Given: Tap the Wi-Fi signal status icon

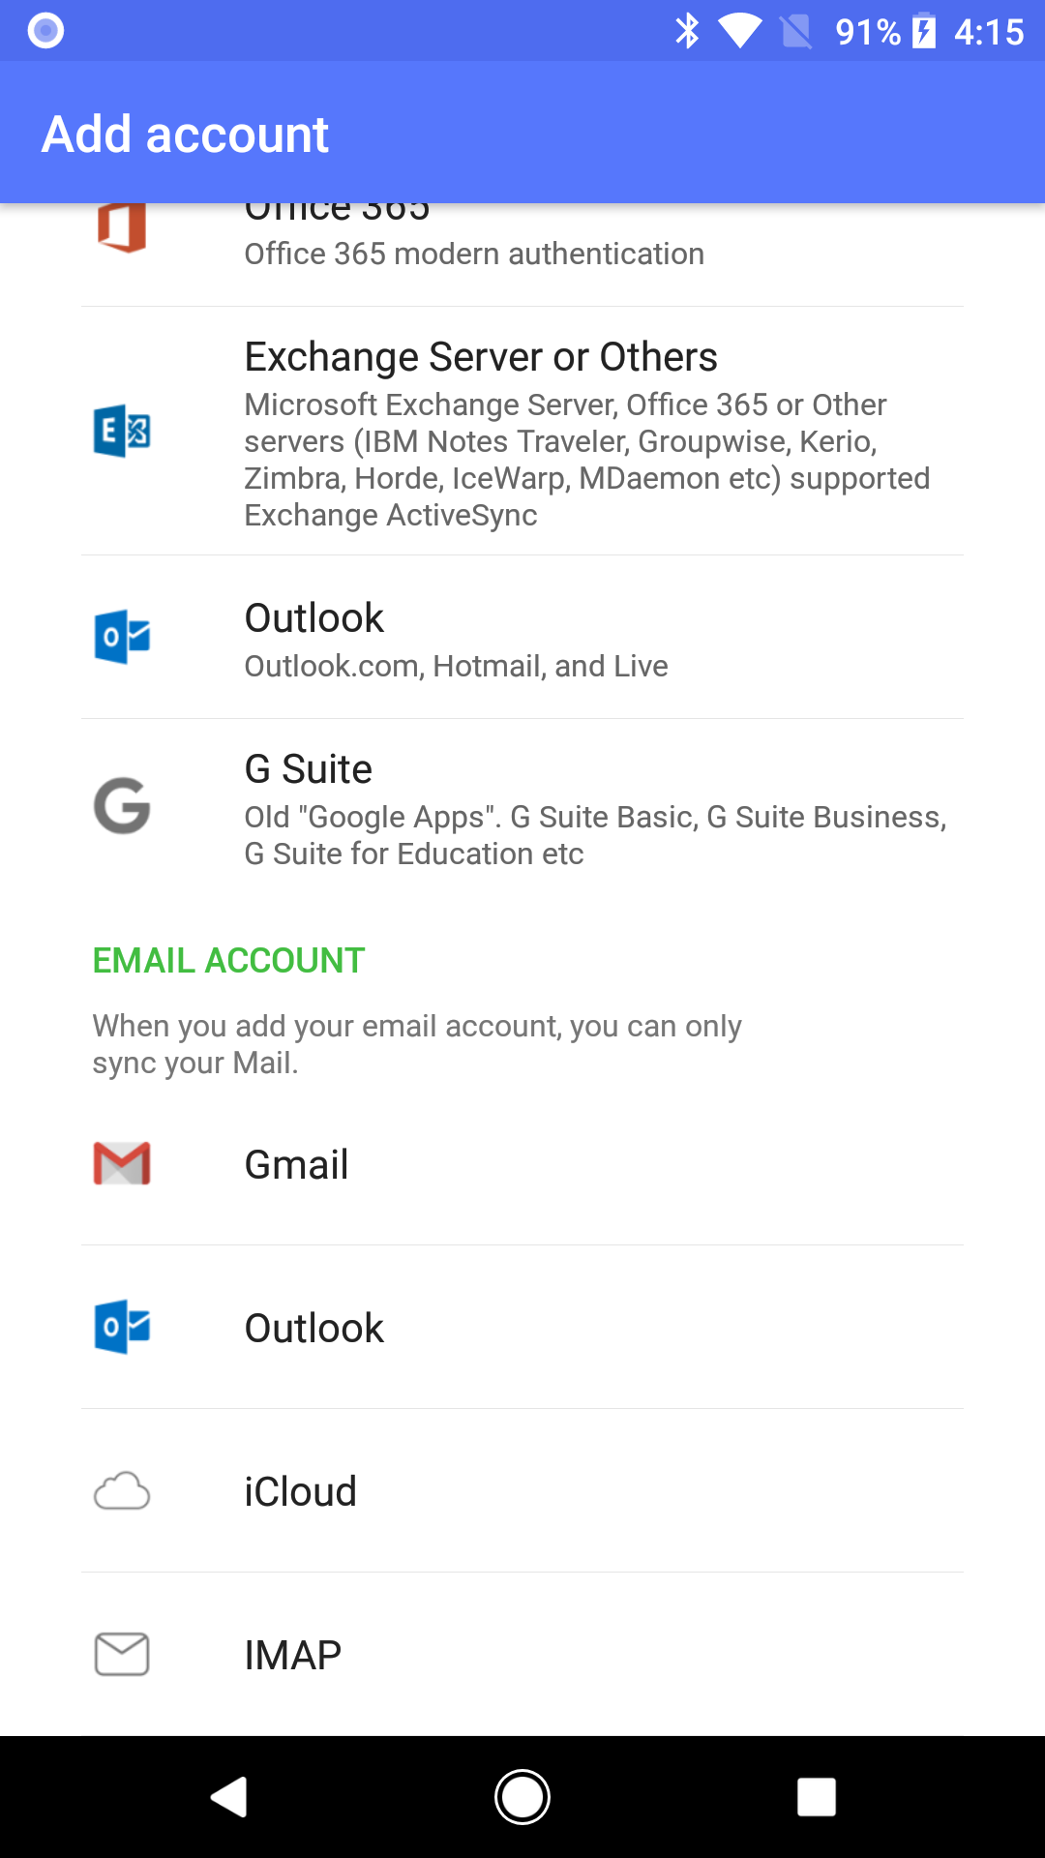Looking at the screenshot, I should pos(740,31).
